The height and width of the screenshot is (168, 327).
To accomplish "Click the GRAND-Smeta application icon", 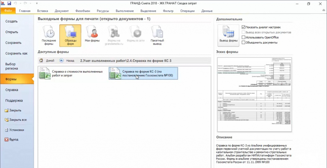I will 3,3.
